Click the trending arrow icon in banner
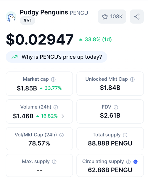 point(15,57)
